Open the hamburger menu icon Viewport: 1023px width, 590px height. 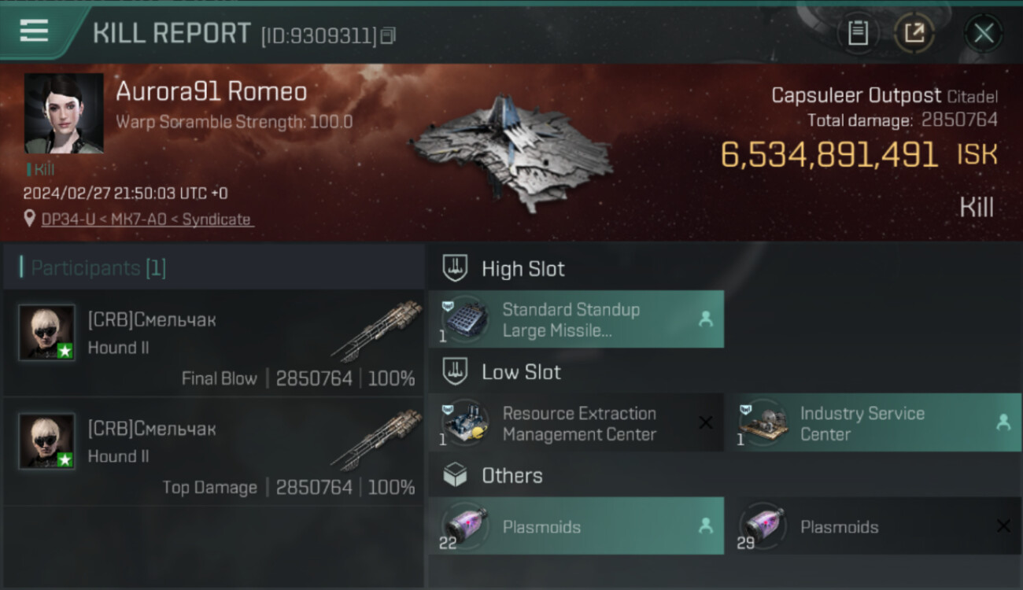34,31
